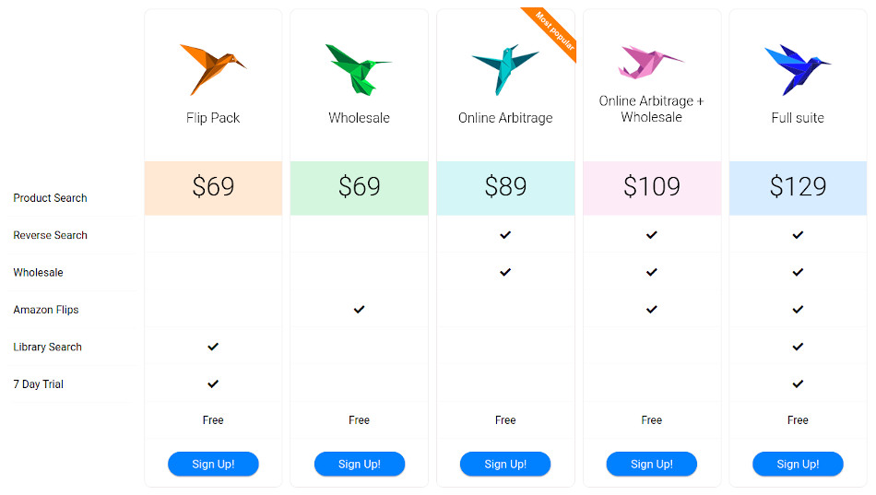Sign up for the Flip Pack plan
Screen dimensions: 876x495
coord(213,464)
